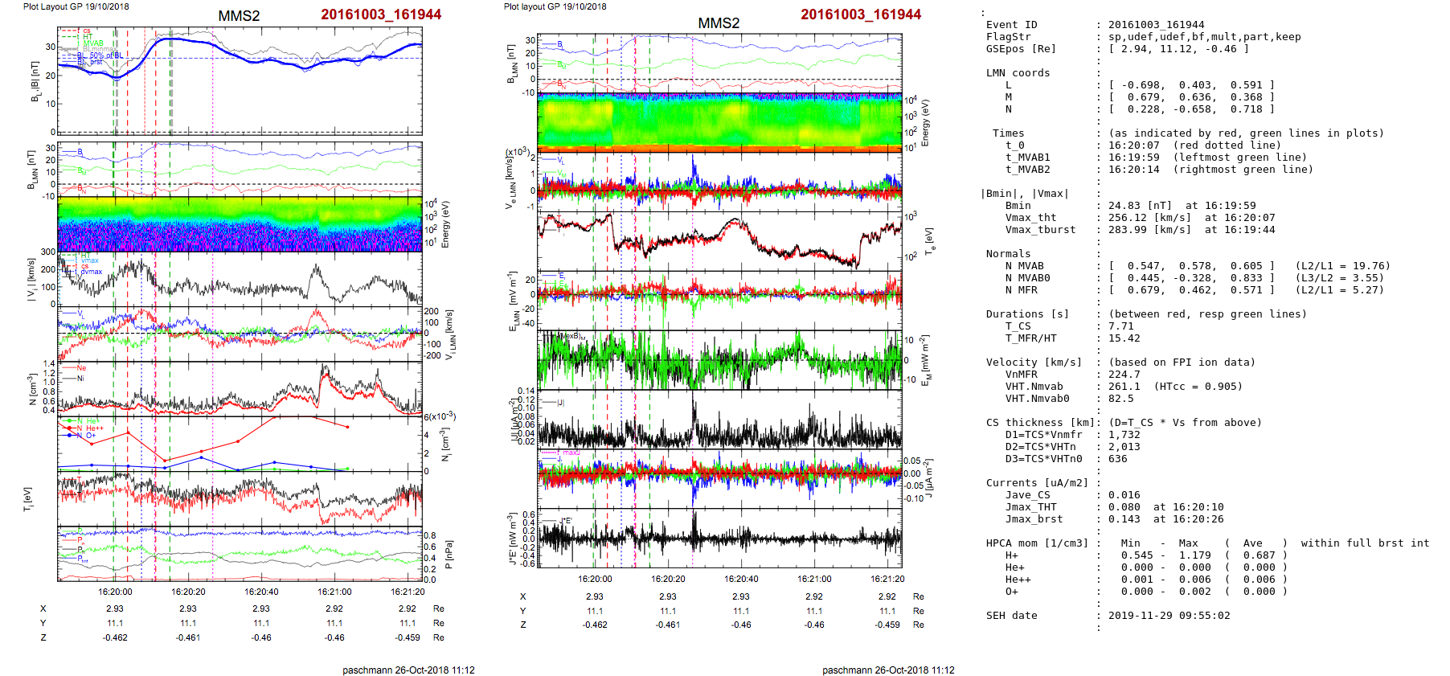Click the red event ID above right plot

[860, 14]
